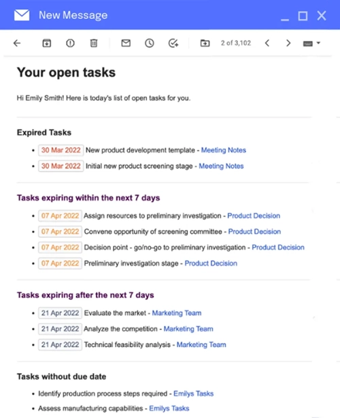Move to folder with the folder-arrow icon

point(205,43)
